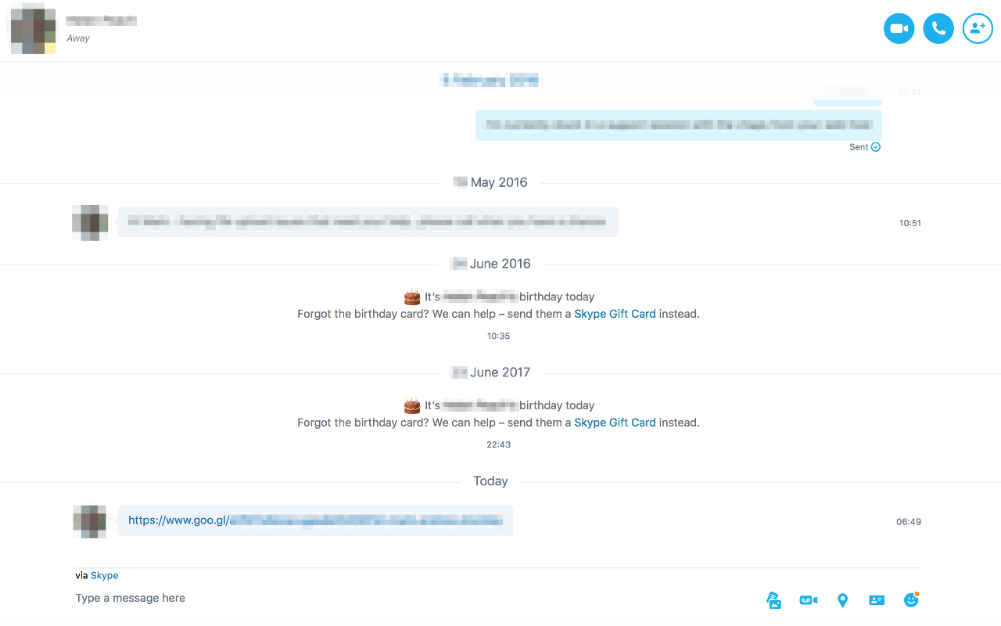Click the sender avatar beside the goo.gl message
The image size is (1001, 626).
[90, 521]
